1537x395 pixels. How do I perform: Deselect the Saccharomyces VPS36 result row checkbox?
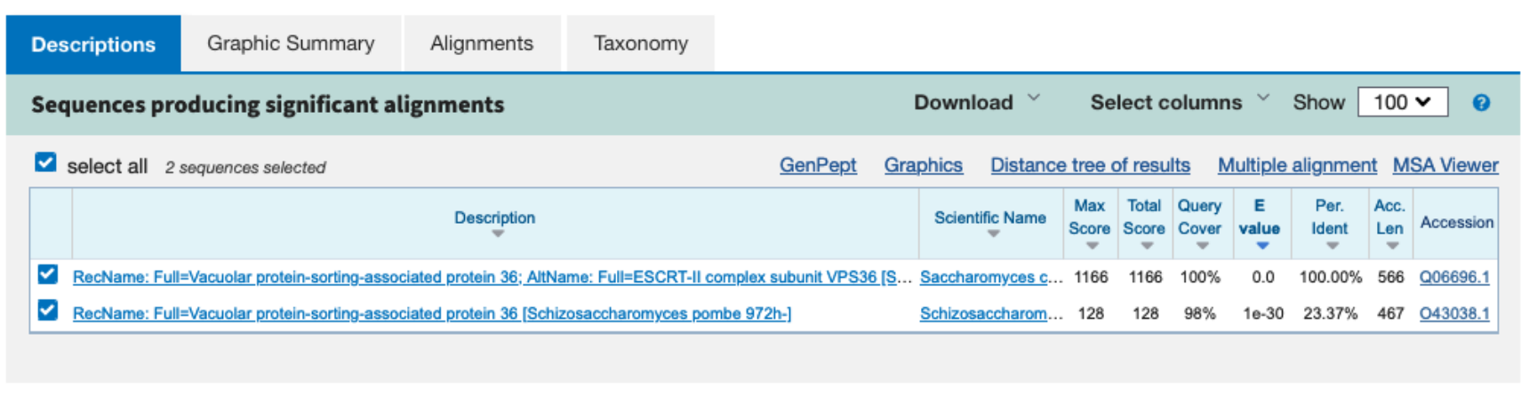(x=48, y=274)
